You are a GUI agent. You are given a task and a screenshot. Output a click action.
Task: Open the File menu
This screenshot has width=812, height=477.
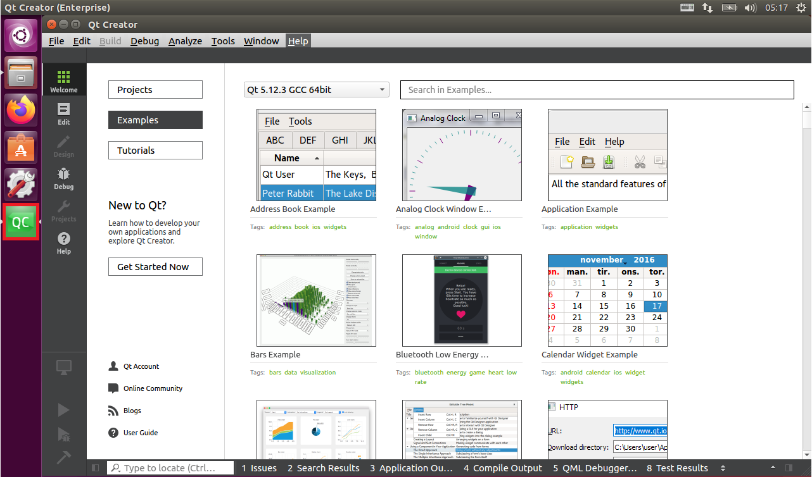pyautogui.click(x=56, y=41)
